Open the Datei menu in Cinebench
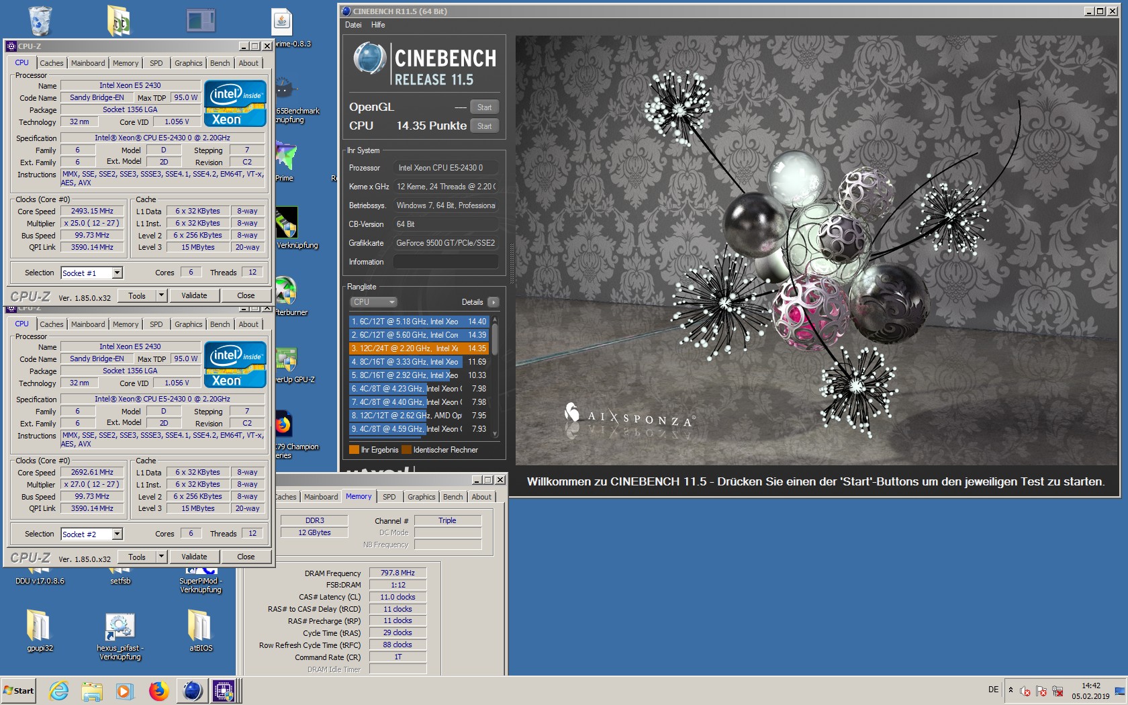Viewport: 1128px width, 705px height. (x=353, y=25)
